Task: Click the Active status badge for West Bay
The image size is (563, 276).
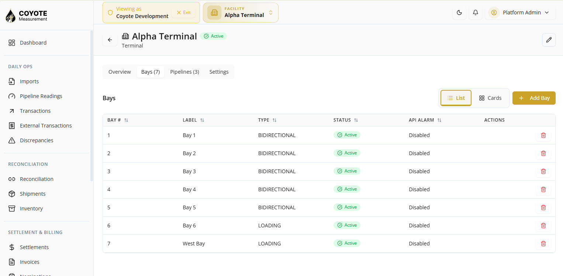Action: pyautogui.click(x=347, y=243)
